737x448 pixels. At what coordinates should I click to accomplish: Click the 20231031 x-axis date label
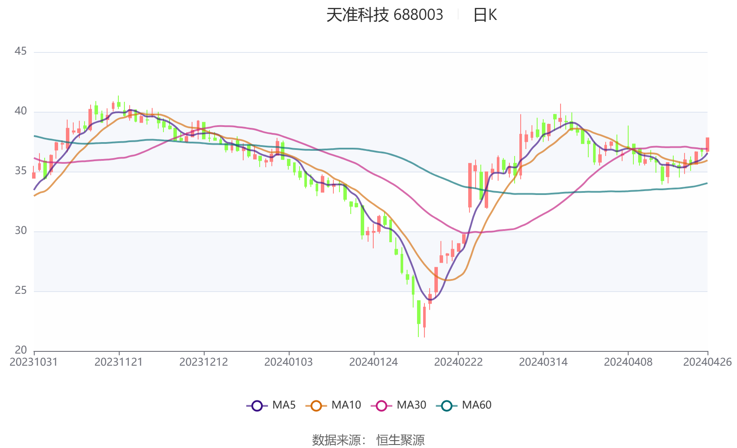(34, 362)
